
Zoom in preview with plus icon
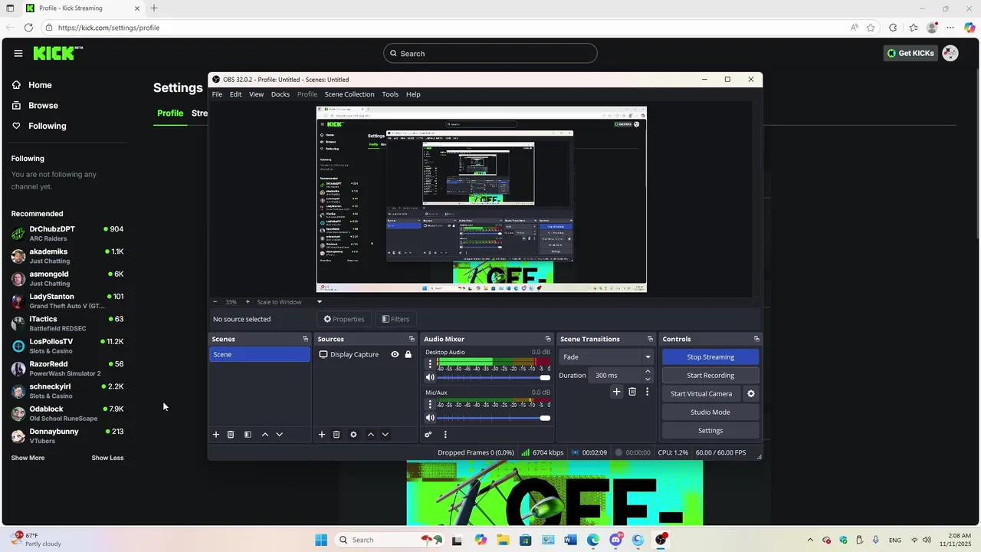248,302
